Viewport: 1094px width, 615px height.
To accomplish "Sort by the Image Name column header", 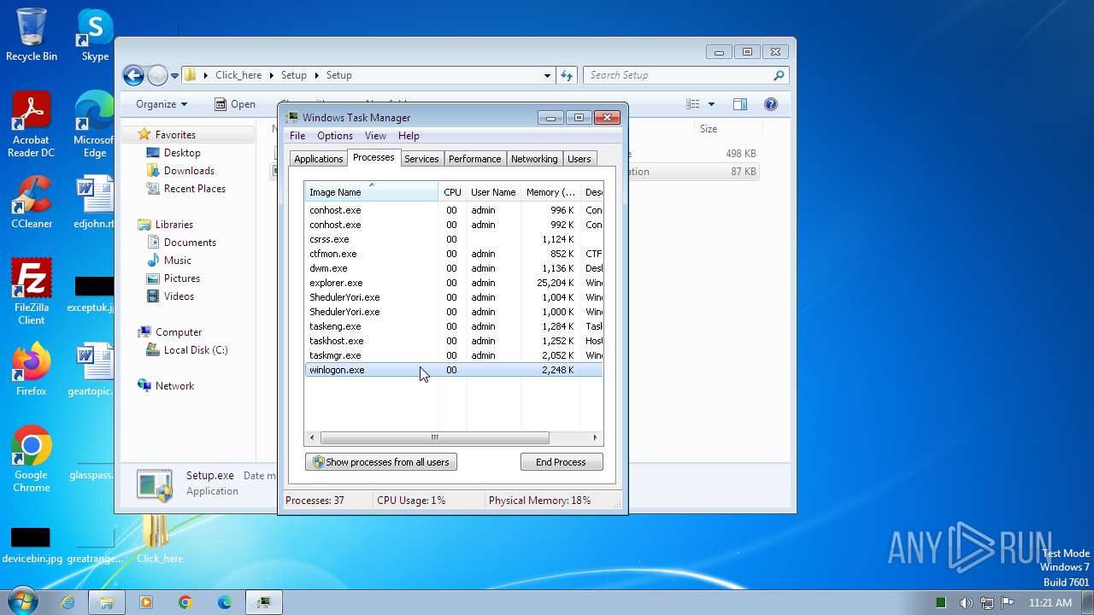I will pyautogui.click(x=372, y=192).
